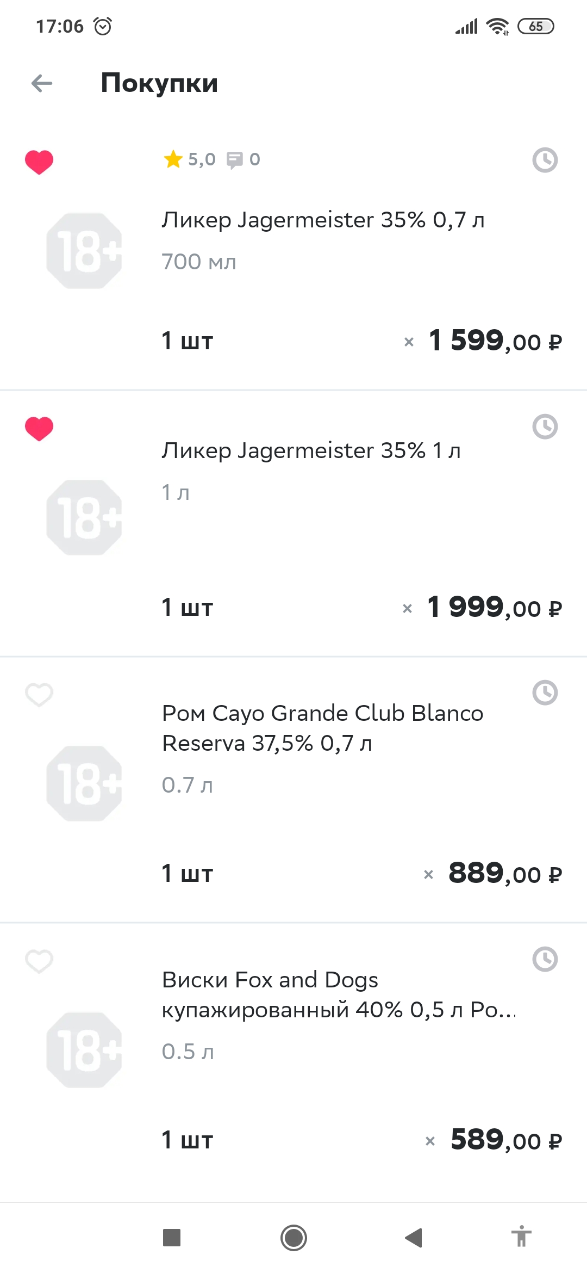Screen dimensions: 587x1273
Task: Tap clock icon for Jagermeister 1 л
Action: point(545,427)
